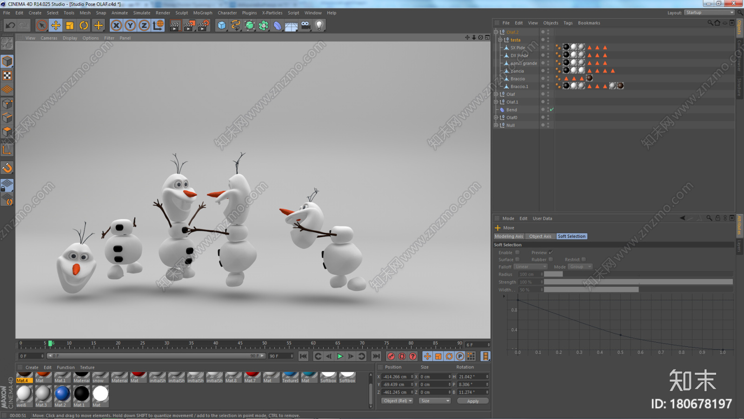The width and height of the screenshot is (744, 419).
Task: Click the Position X input field
Action: tap(398, 377)
